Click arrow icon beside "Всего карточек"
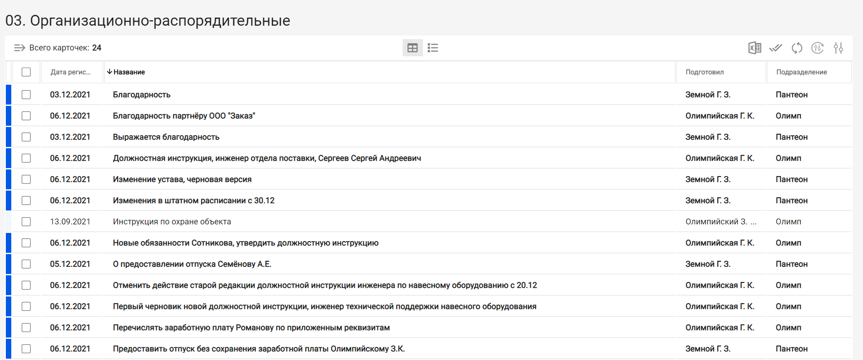Viewport: 863px width, 360px height. coord(19,48)
